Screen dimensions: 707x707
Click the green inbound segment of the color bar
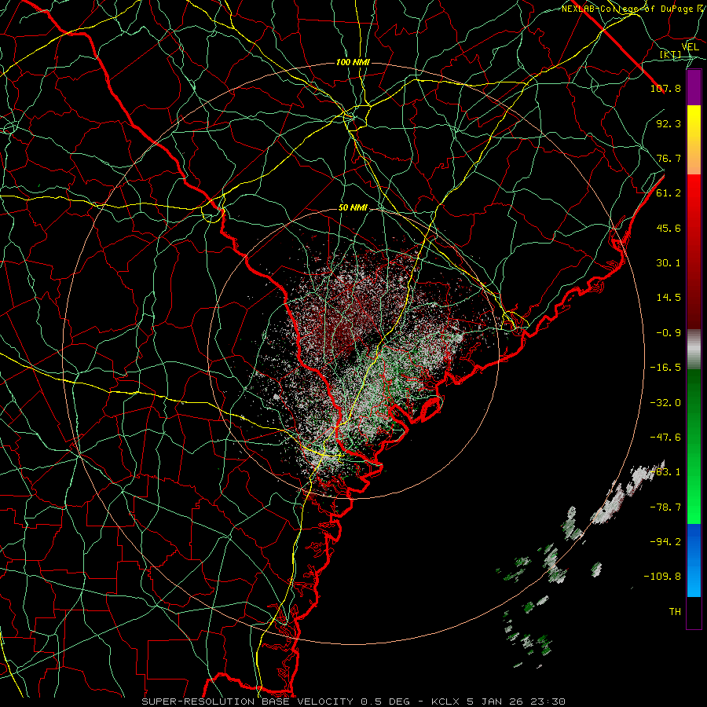[x=694, y=446]
